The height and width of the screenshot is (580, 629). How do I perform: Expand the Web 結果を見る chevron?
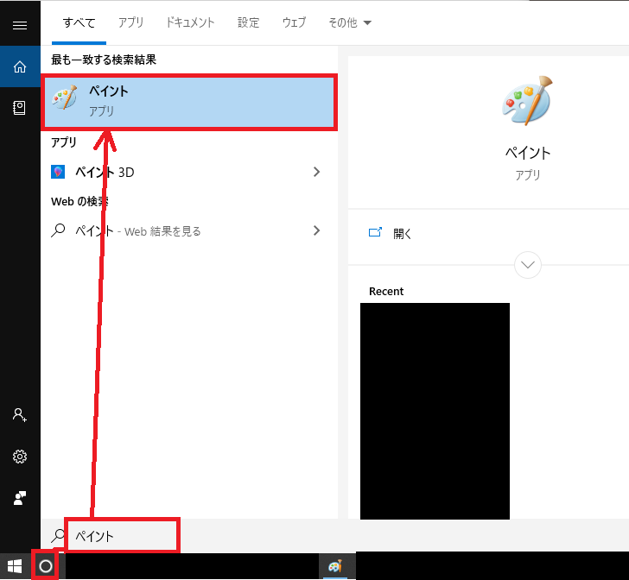[x=316, y=230]
